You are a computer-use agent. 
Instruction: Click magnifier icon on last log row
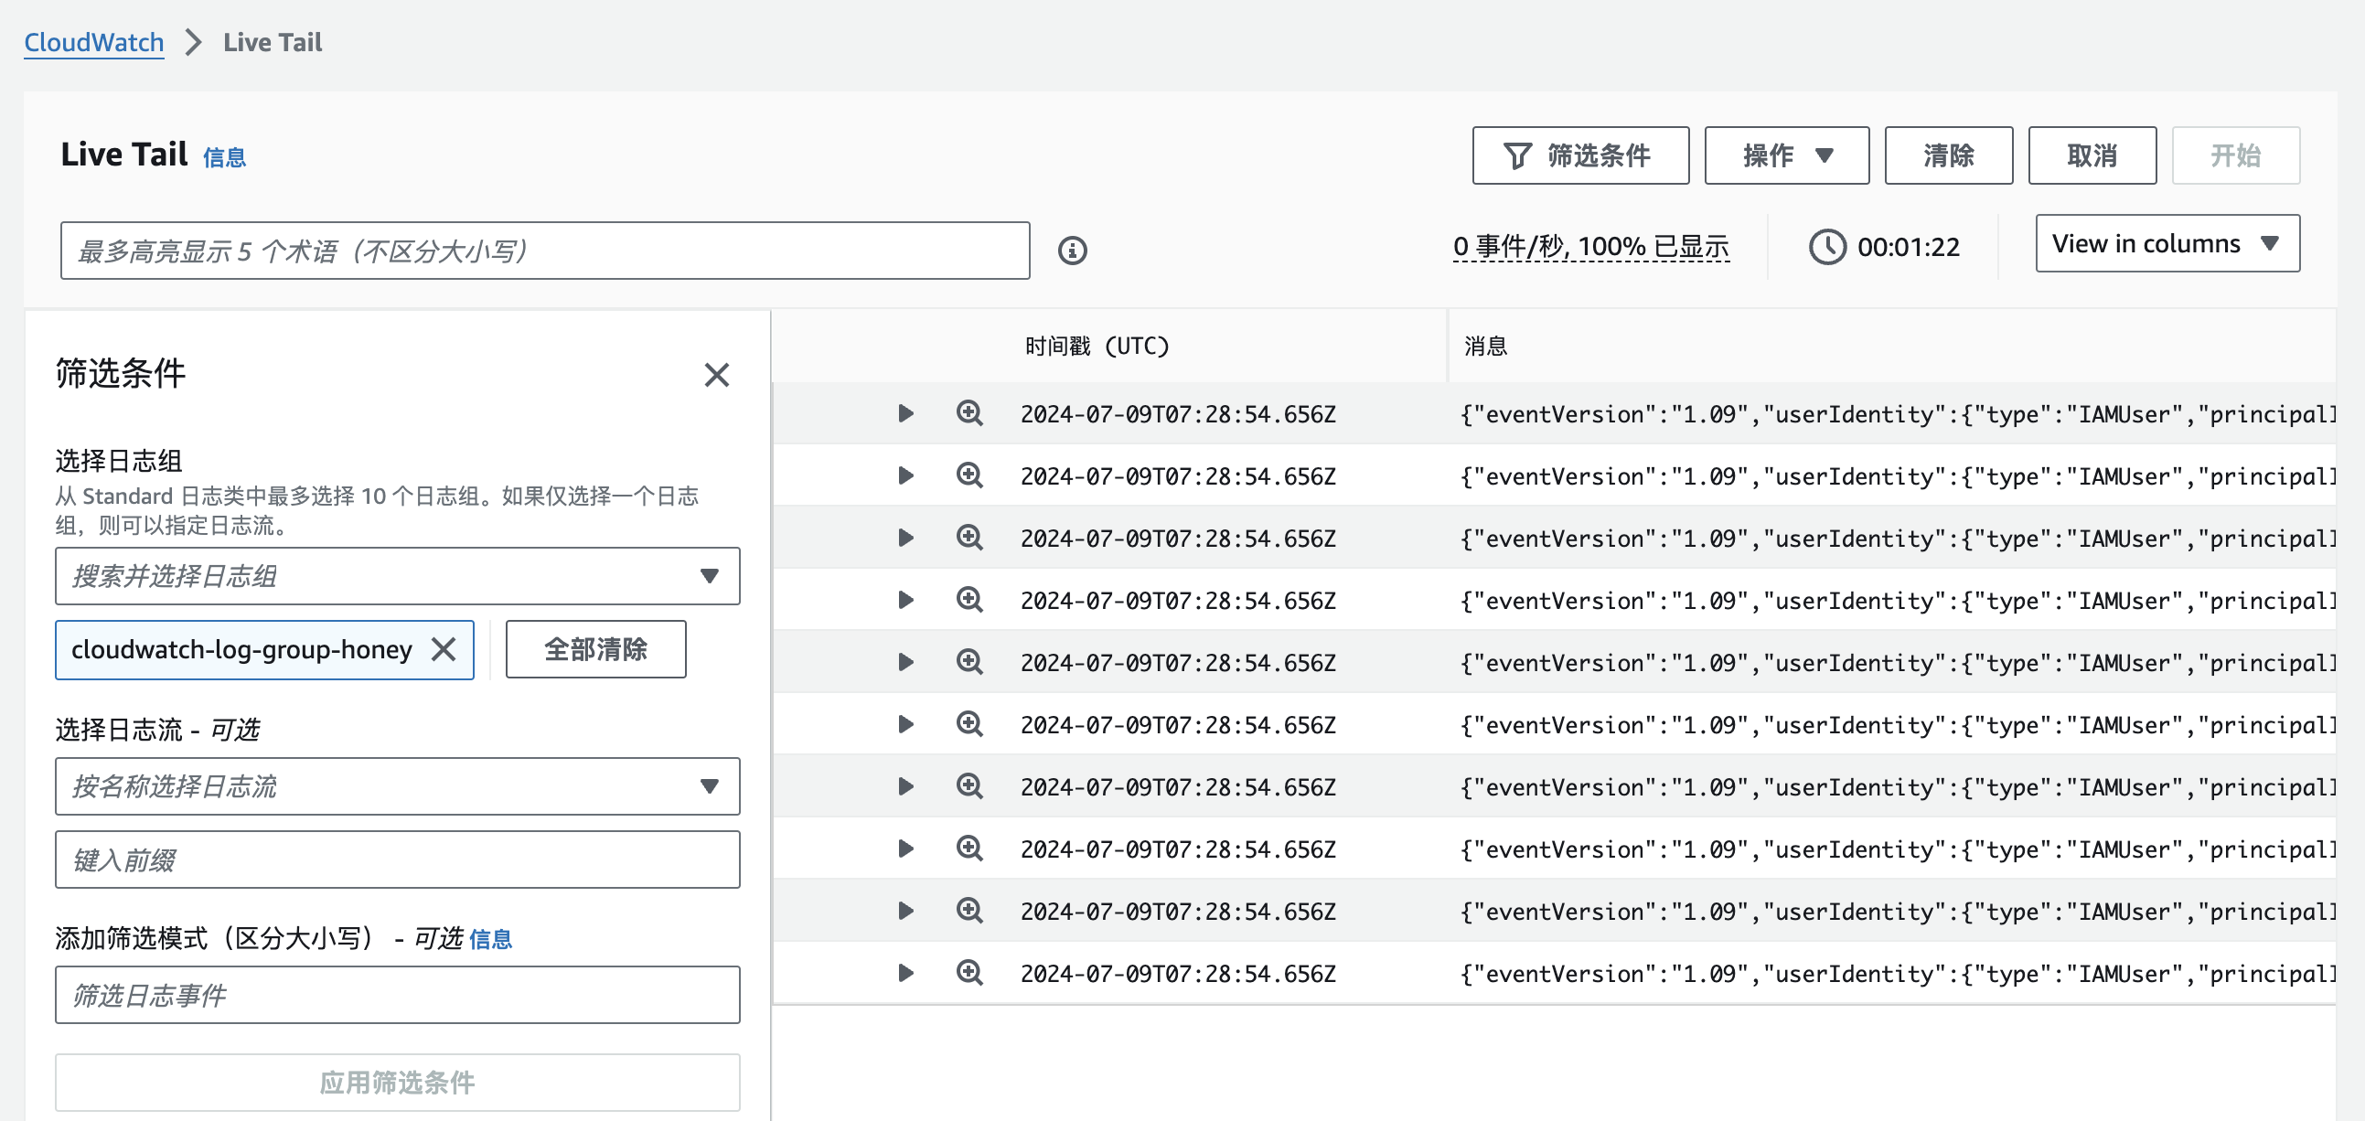[x=968, y=972]
